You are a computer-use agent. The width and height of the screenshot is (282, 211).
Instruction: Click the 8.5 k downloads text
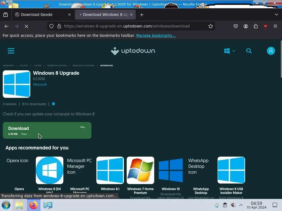34,104
